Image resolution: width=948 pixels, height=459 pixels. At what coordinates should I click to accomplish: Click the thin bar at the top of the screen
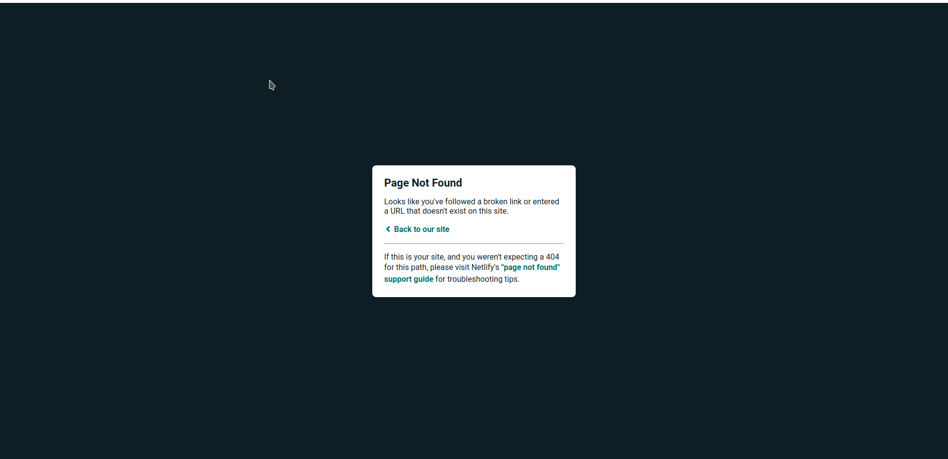point(474,1)
